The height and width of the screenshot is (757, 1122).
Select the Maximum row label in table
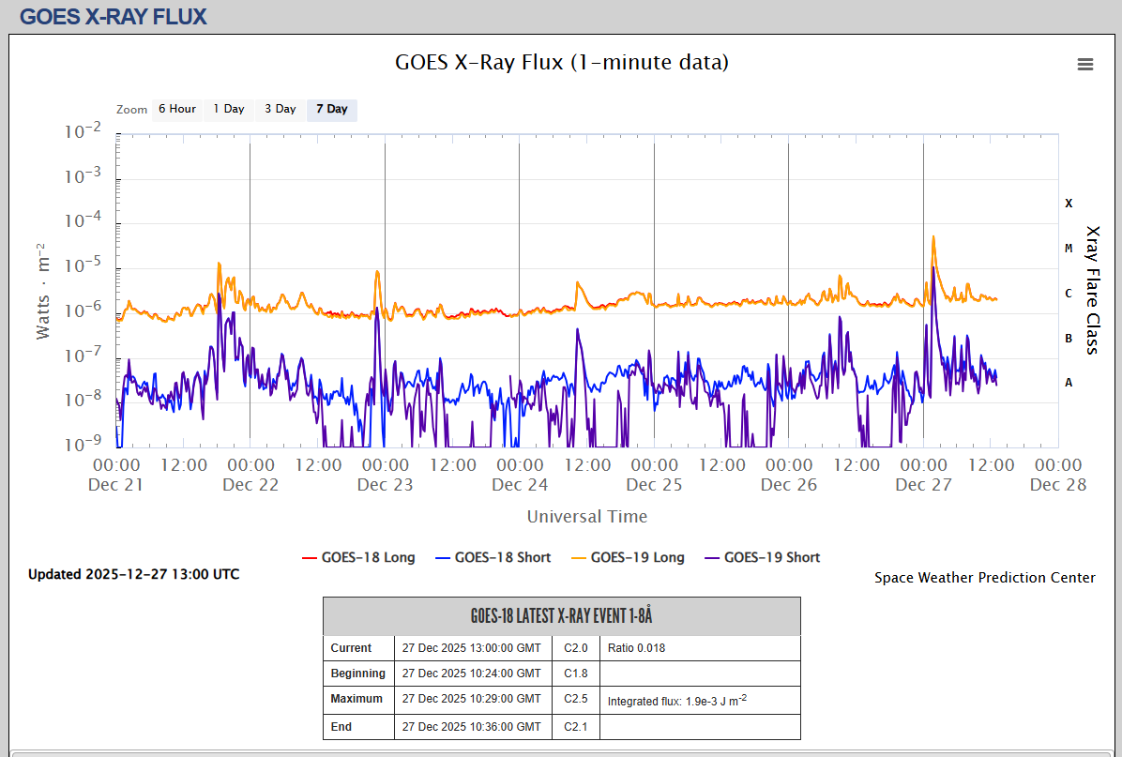356,699
